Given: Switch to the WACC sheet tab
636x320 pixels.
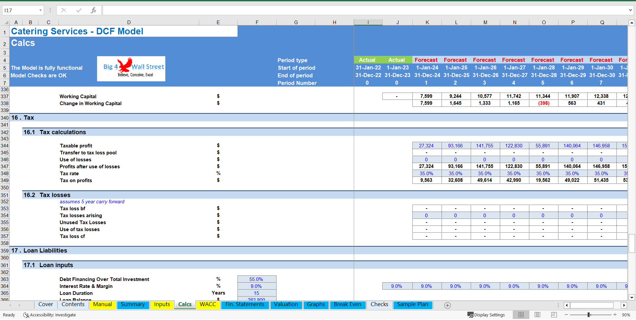Looking at the screenshot, I should [208, 304].
